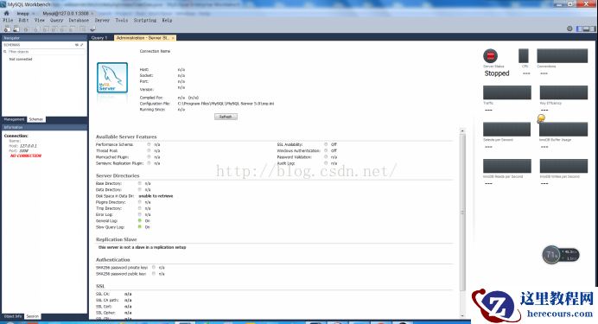Open the Server menu
The width and height of the screenshot is (598, 324).
click(x=102, y=20)
